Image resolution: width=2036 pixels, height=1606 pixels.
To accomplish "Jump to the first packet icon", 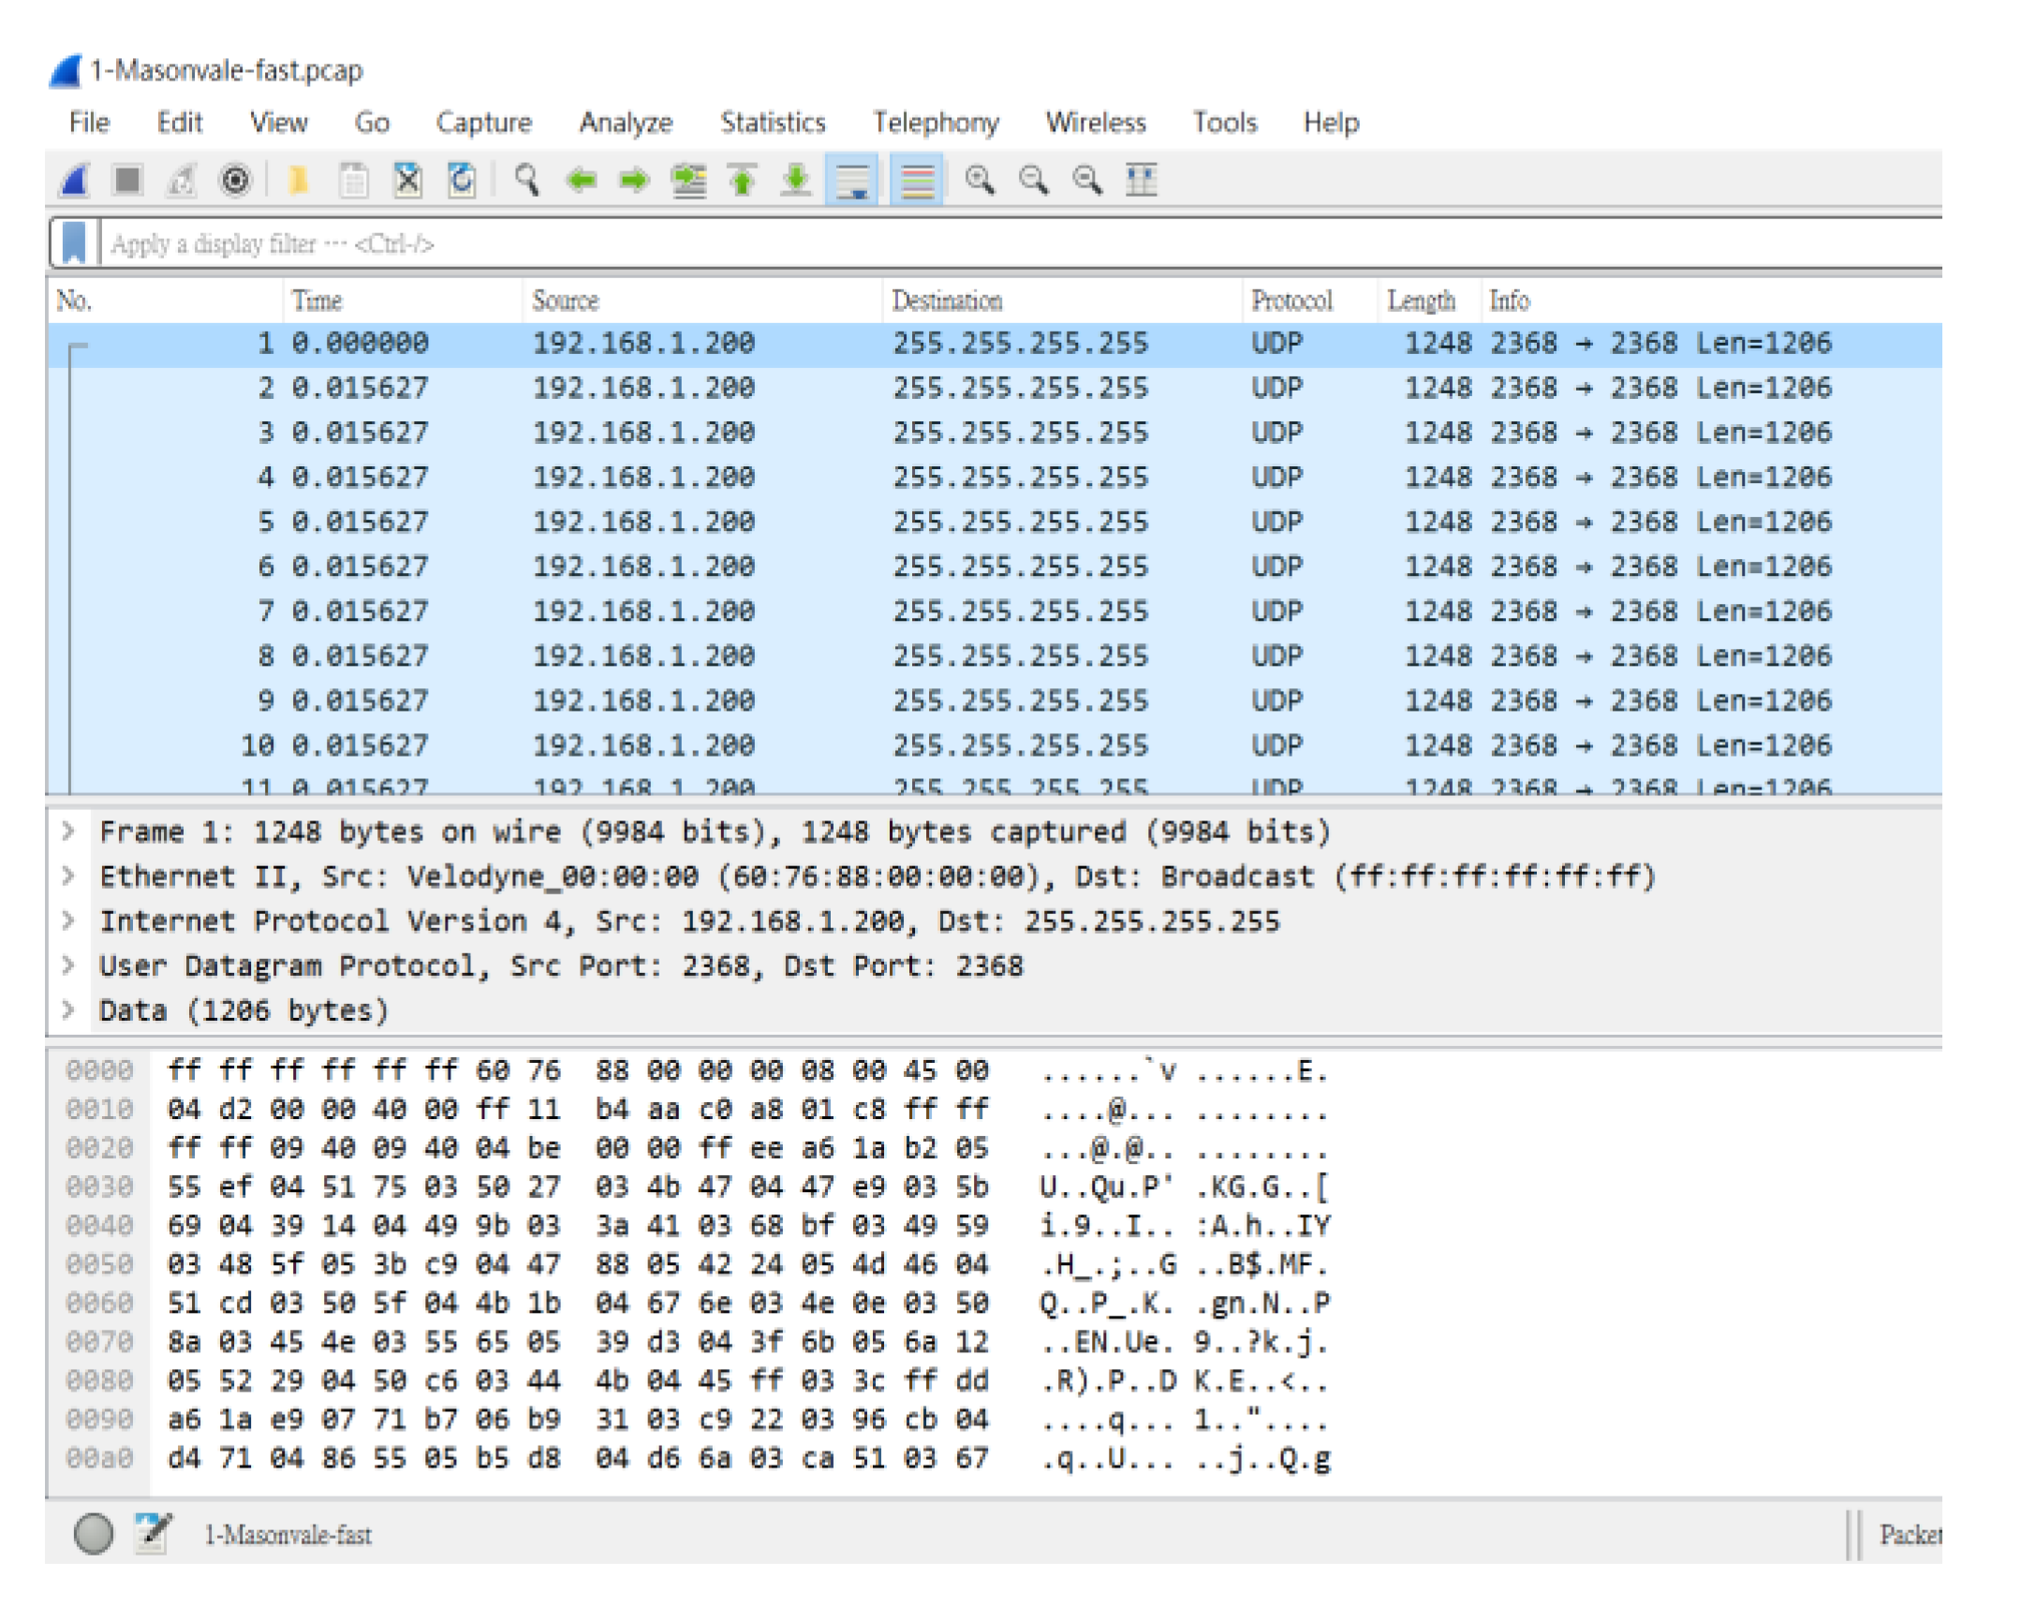I will pyautogui.click(x=743, y=180).
